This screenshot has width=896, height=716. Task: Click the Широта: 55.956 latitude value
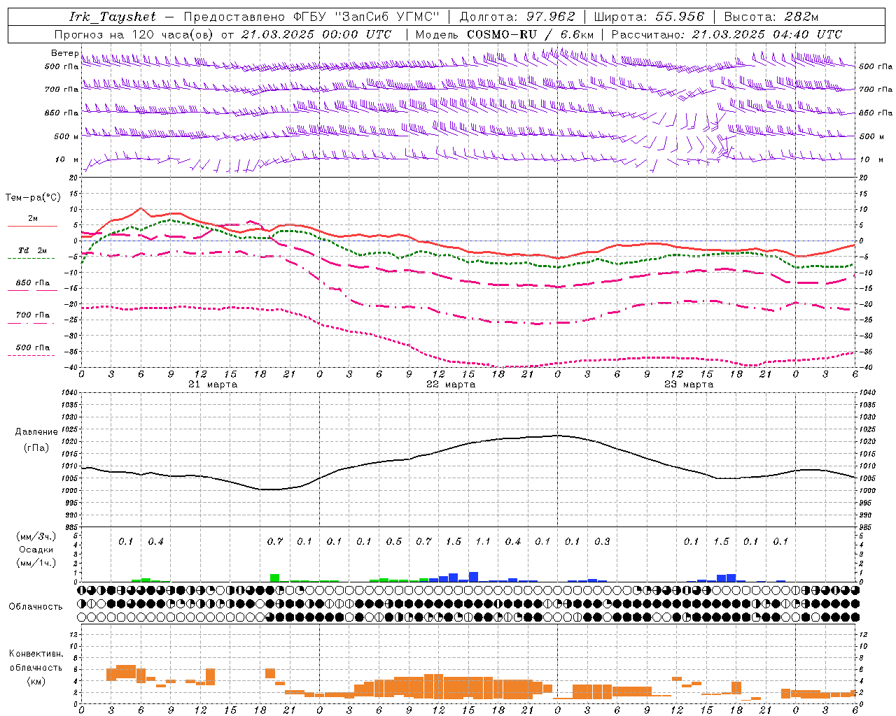[649, 17]
